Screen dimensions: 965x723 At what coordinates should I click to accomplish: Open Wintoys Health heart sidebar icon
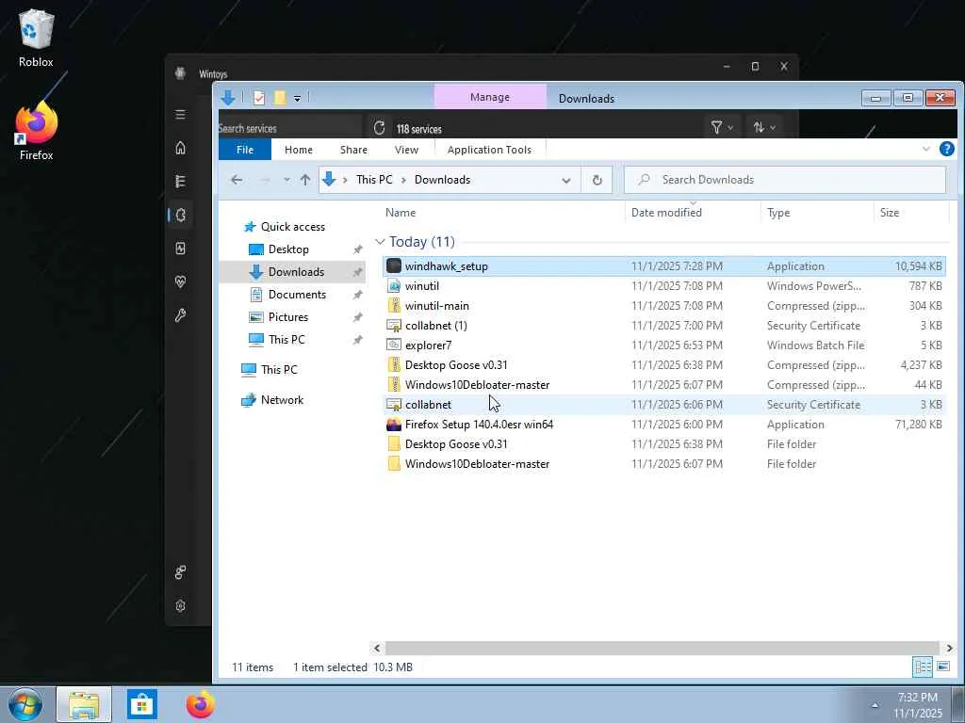pyautogui.click(x=180, y=281)
